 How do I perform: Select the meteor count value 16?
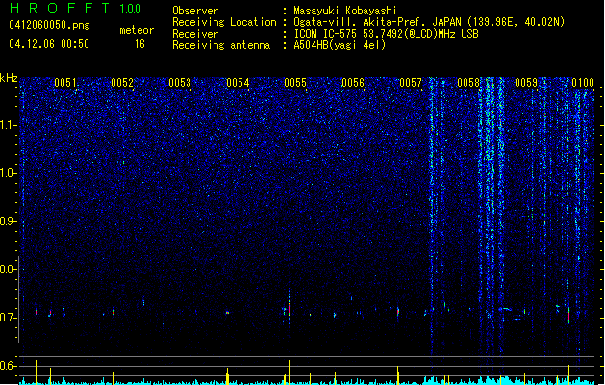pyautogui.click(x=139, y=44)
